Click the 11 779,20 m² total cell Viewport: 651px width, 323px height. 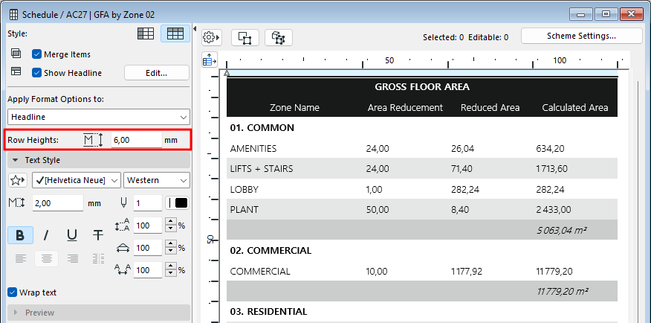point(563,291)
